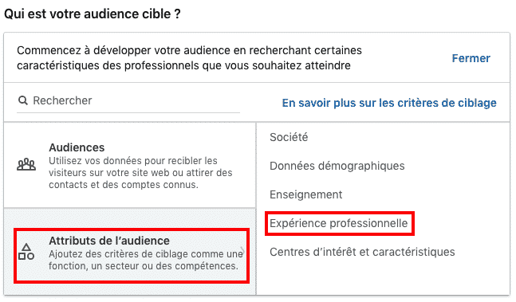Screen dimensions: 516x302
Task: Click the shapes icon for Attributs de l'audience
Action: point(26,252)
